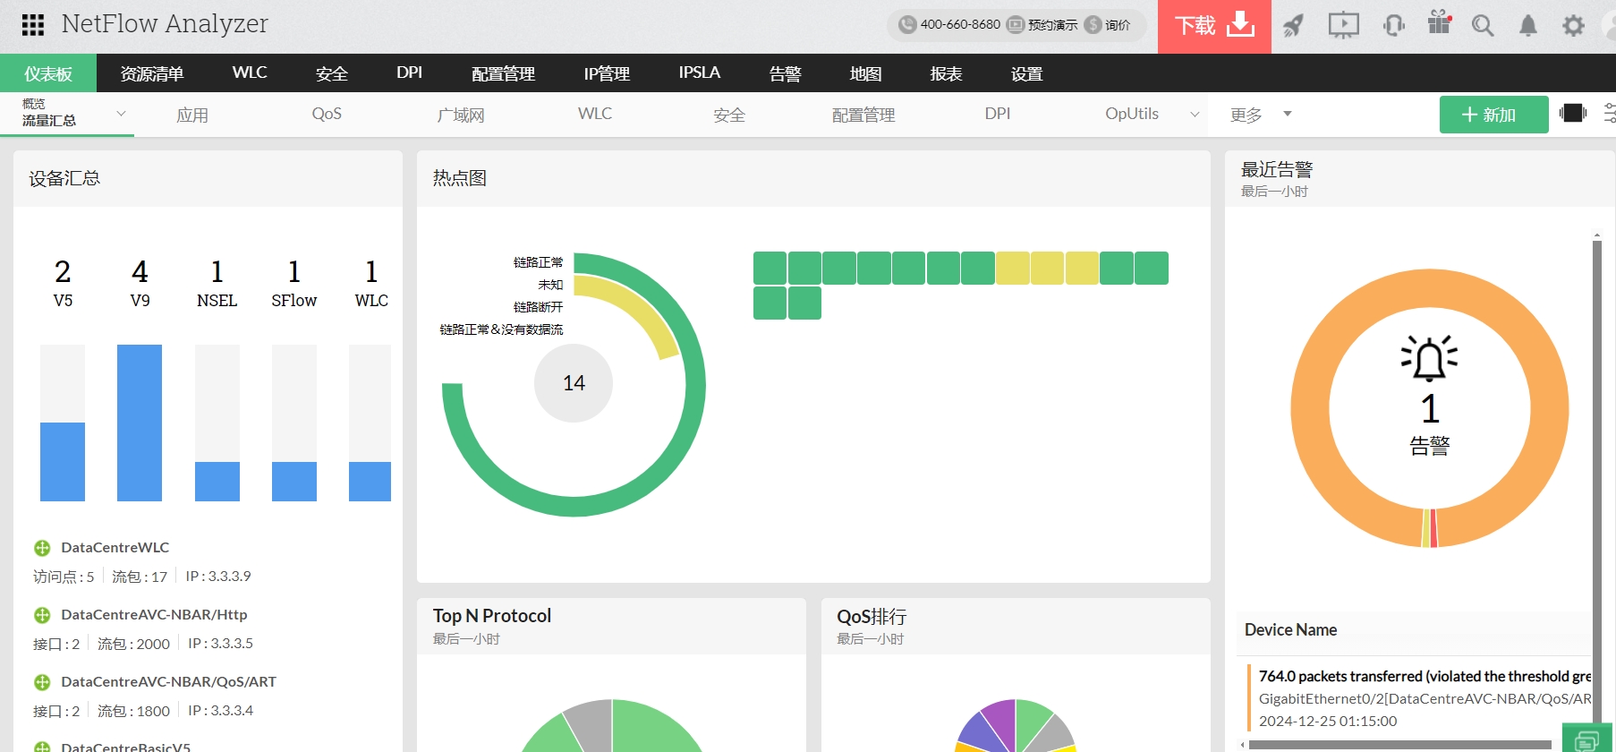Screen dimensions: 1616x752
Task: Click the black widget view icon beside 新加
Action: 1572,113
